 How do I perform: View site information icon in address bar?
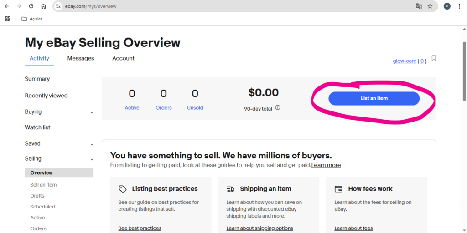point(58,6)
